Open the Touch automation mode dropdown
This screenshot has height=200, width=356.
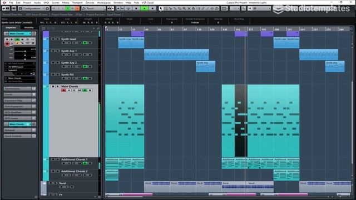[x=93, y=8]
